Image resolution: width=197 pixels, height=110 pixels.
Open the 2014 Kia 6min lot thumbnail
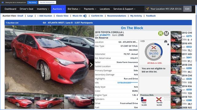176,90
